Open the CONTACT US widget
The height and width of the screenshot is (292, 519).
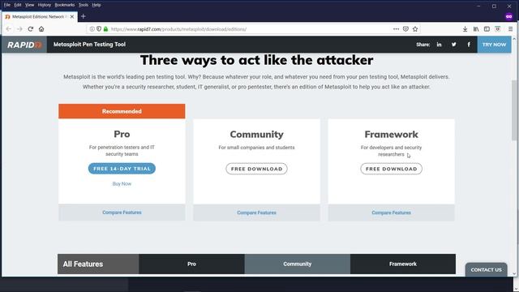pos(487,269)
